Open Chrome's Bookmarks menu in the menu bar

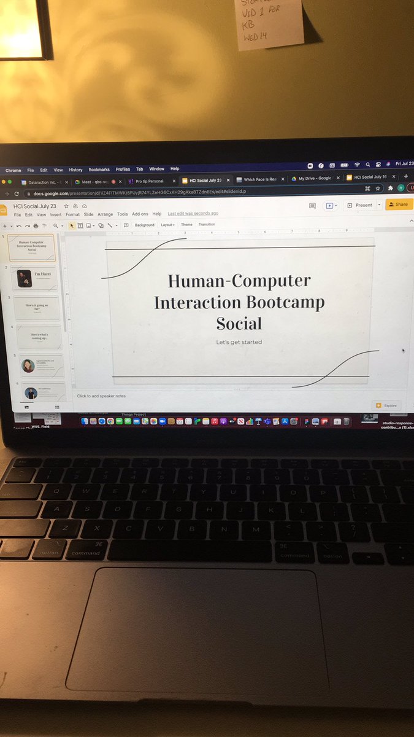(x=99, y=170)
